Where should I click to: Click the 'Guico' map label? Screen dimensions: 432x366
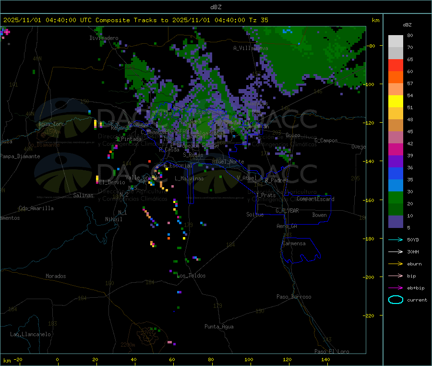click(x=293, y=135)
